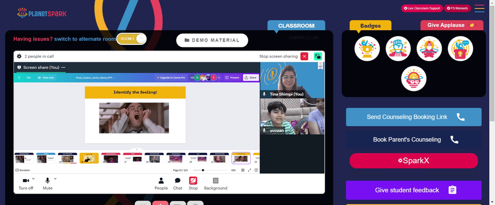Click the plus add-collaborator icon in Canva
495x205 pixels.
click(219, 78)
